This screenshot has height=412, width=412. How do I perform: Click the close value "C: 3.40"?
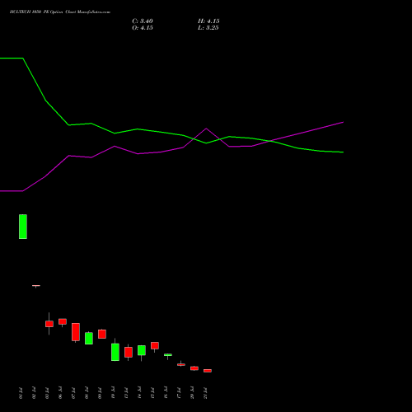[143, 21]
